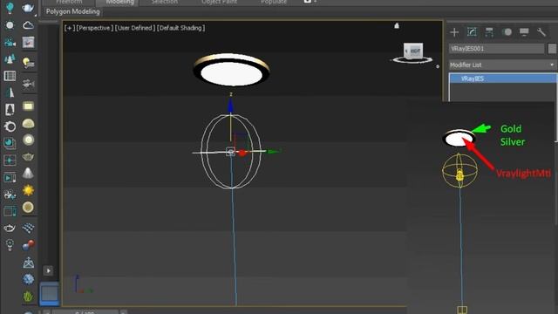Click the teal camera icon
This screenshot has height=314, width=558.
coord(10,43)
